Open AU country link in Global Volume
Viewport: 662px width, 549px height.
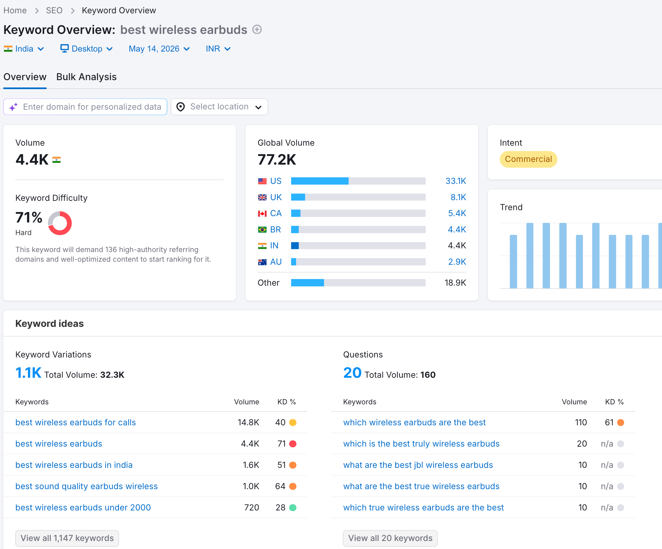pyautogui.click(x=276, y=262)
